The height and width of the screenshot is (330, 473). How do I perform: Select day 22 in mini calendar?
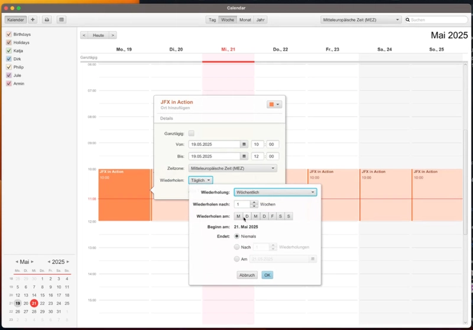pos(42,303)
